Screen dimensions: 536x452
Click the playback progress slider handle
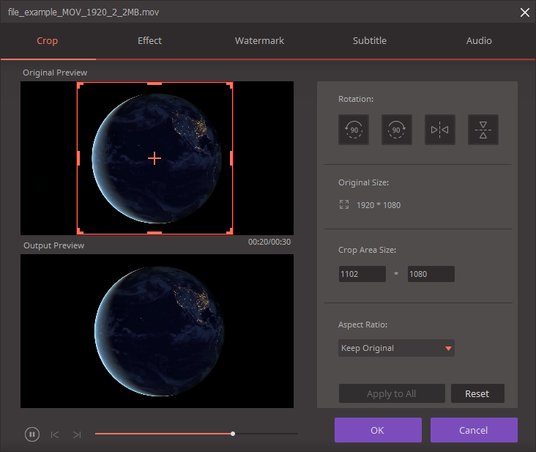tap(233, 434)
